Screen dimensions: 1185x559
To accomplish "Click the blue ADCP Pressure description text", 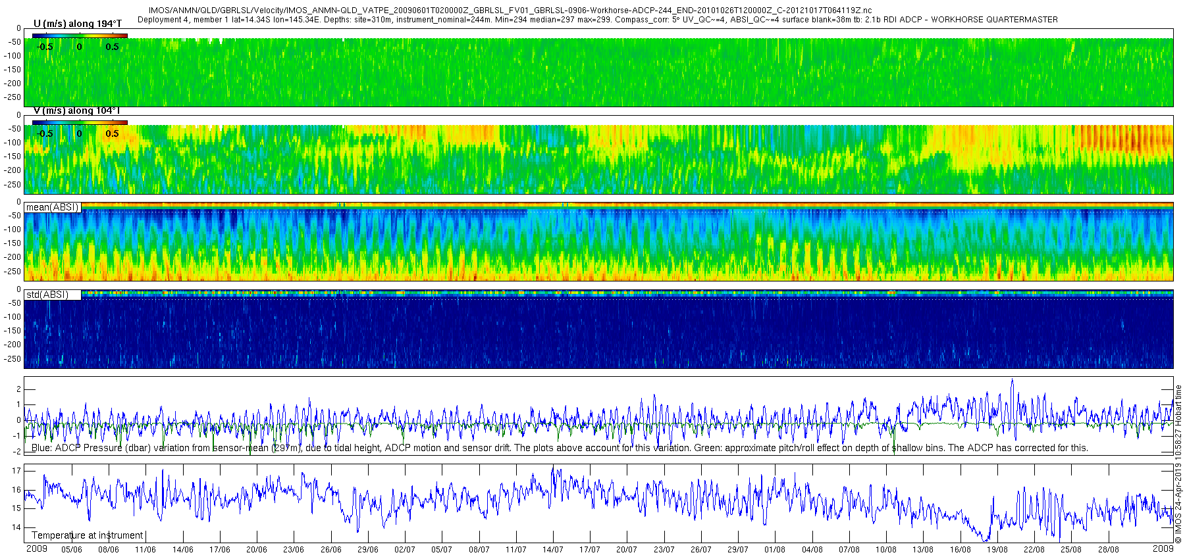I will 560,448.
